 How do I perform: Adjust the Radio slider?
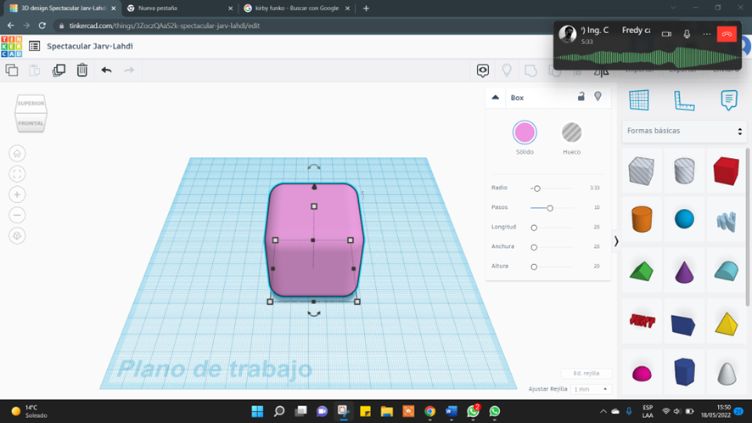point(536,189)
